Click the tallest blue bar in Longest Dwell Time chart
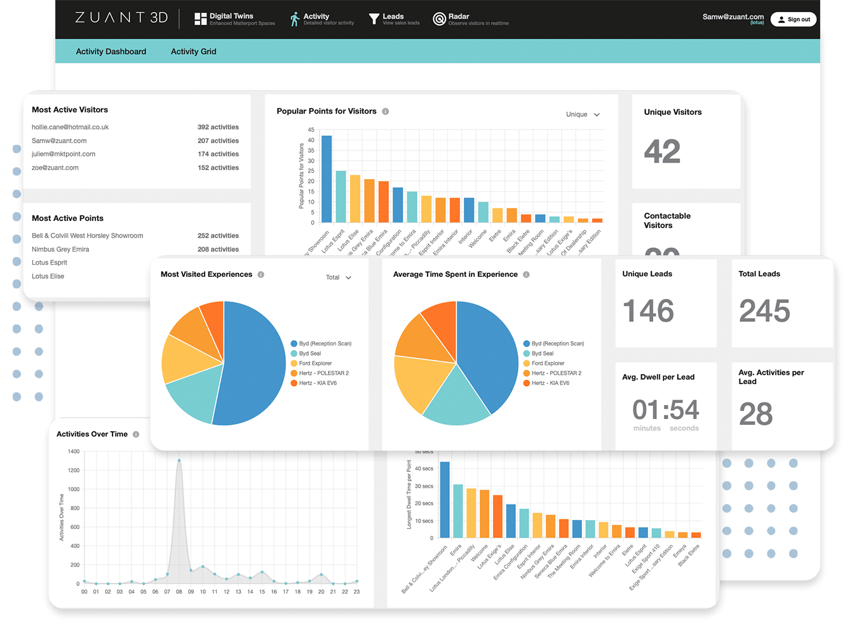859x635 pixels. point(445,500)
